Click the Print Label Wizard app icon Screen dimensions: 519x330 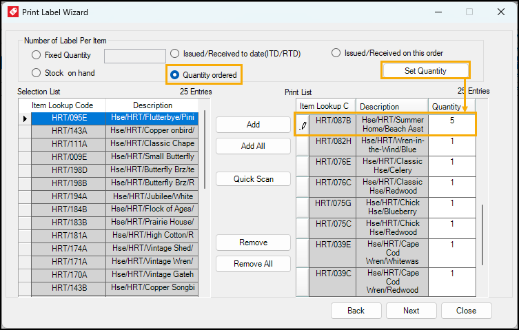pos(13,12)
